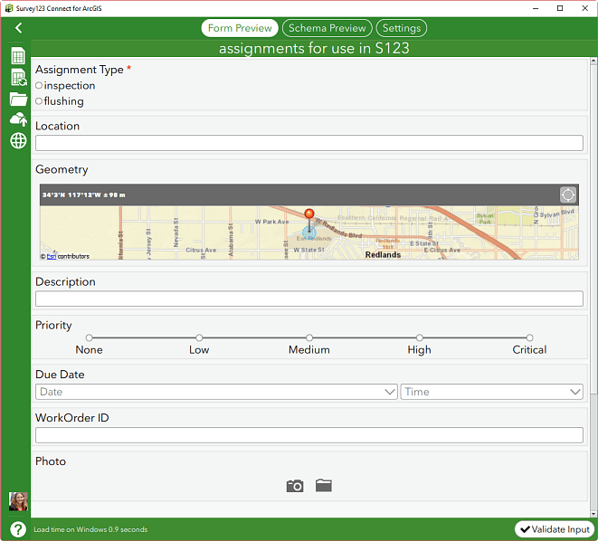The height and width of the screenshot is (541, 598).
Task: Set priority slider to Medium
Action: click(x=309, y=337)
